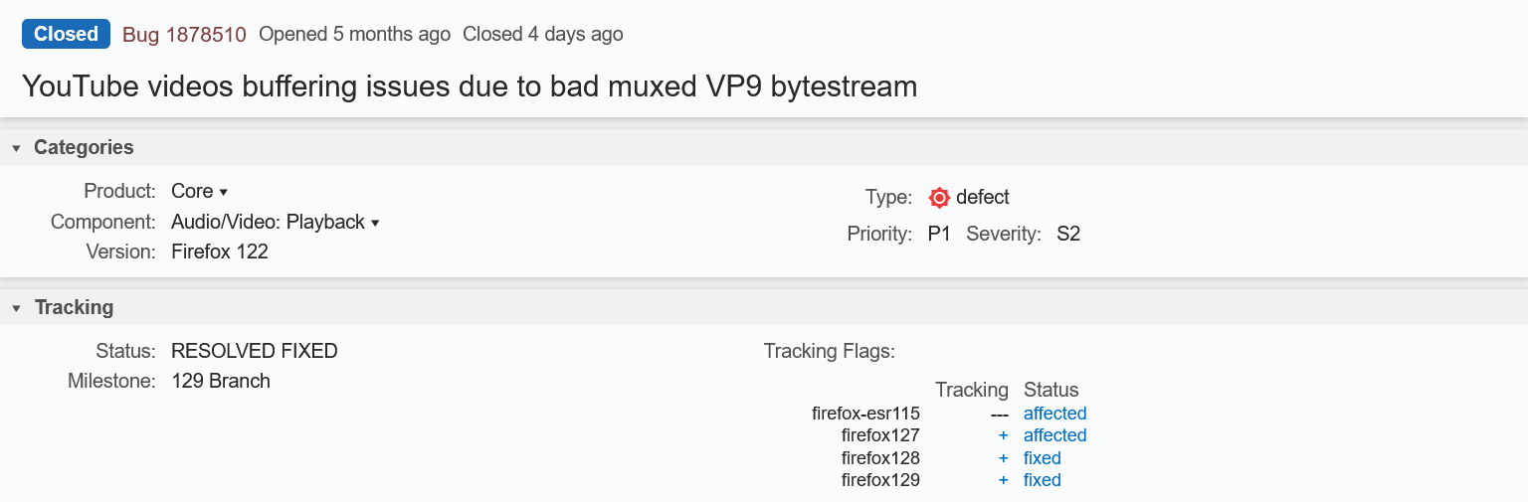
Task: Click the 'Closed 4 days ago' timestamp
Action: click(x=543, y=35)
